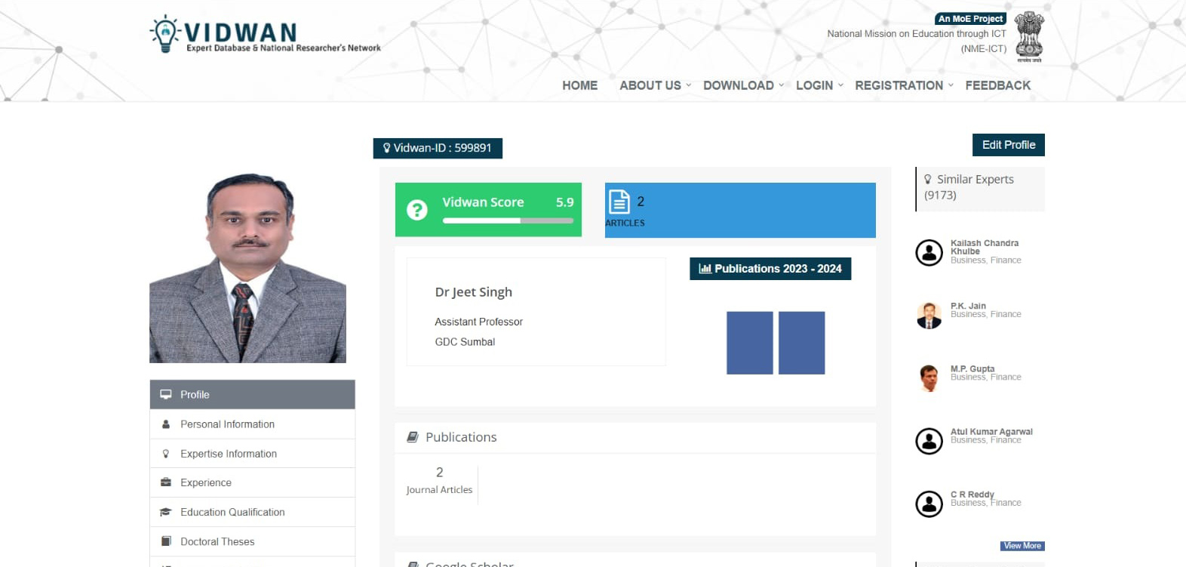This screenshot has width=1186, height=567.
Task: Expand the Download dropdown menu
Action: [x=742, y=85]
